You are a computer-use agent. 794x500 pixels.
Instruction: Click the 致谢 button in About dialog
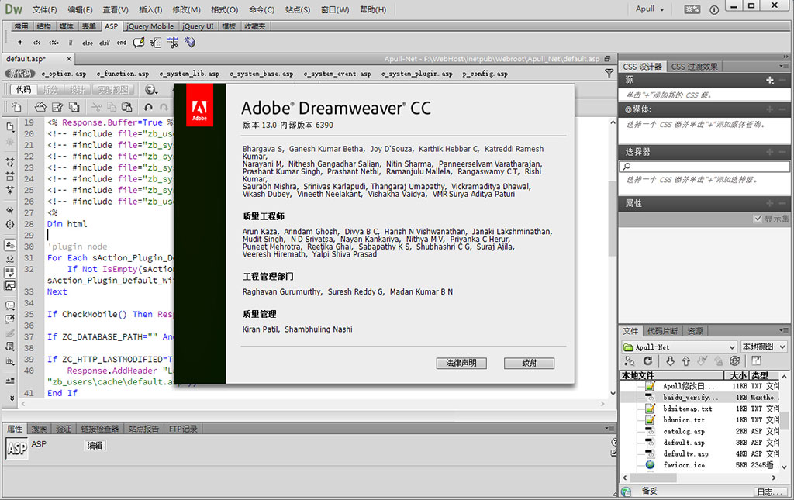click(x=529, y=363)
